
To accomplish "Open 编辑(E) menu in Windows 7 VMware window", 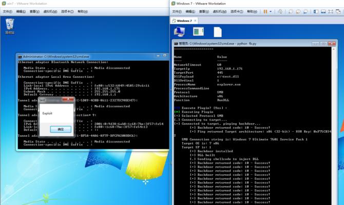I will tap(190, 11).
